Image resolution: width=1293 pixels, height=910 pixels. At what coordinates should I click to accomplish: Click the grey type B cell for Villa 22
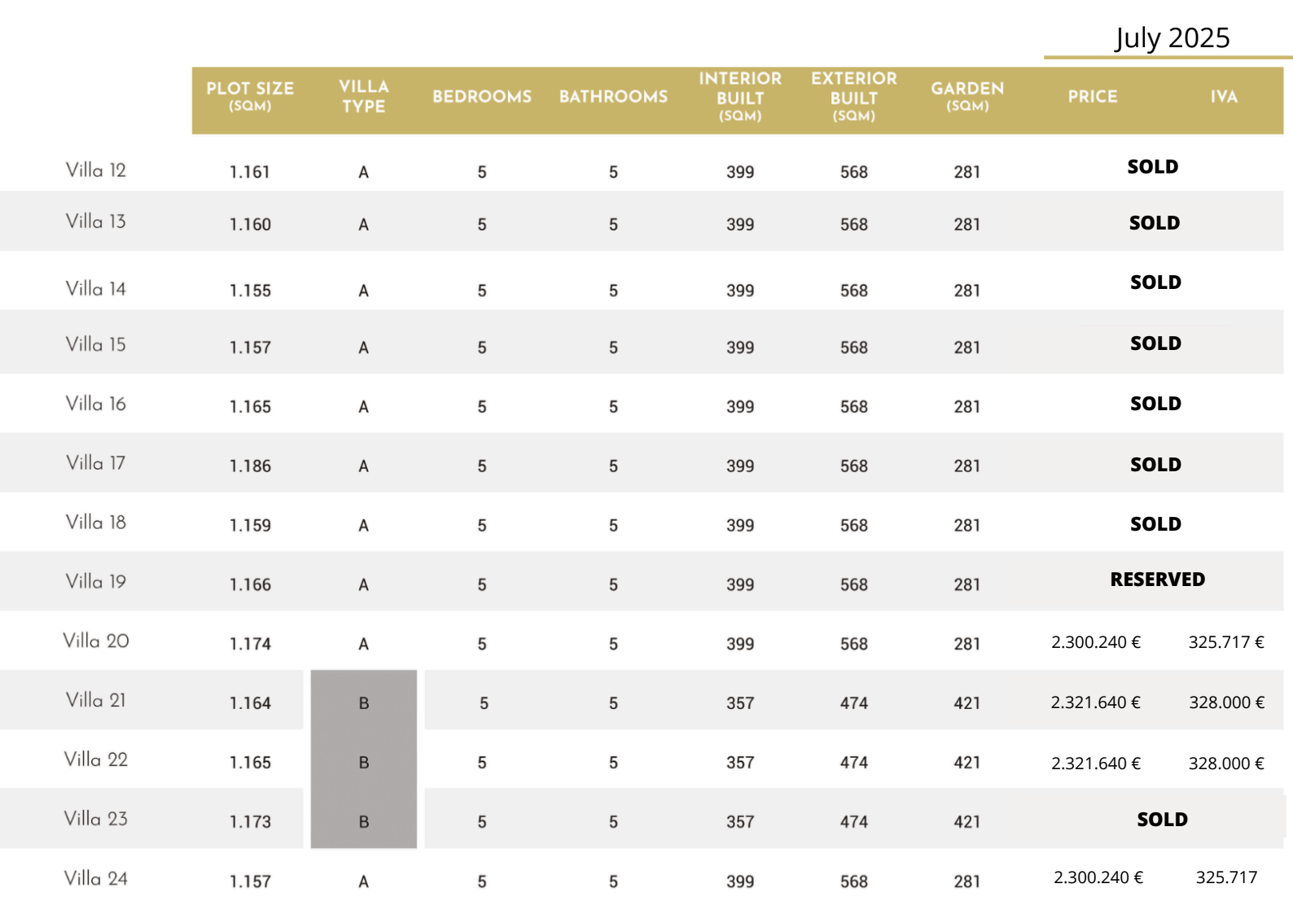[364, 763]
